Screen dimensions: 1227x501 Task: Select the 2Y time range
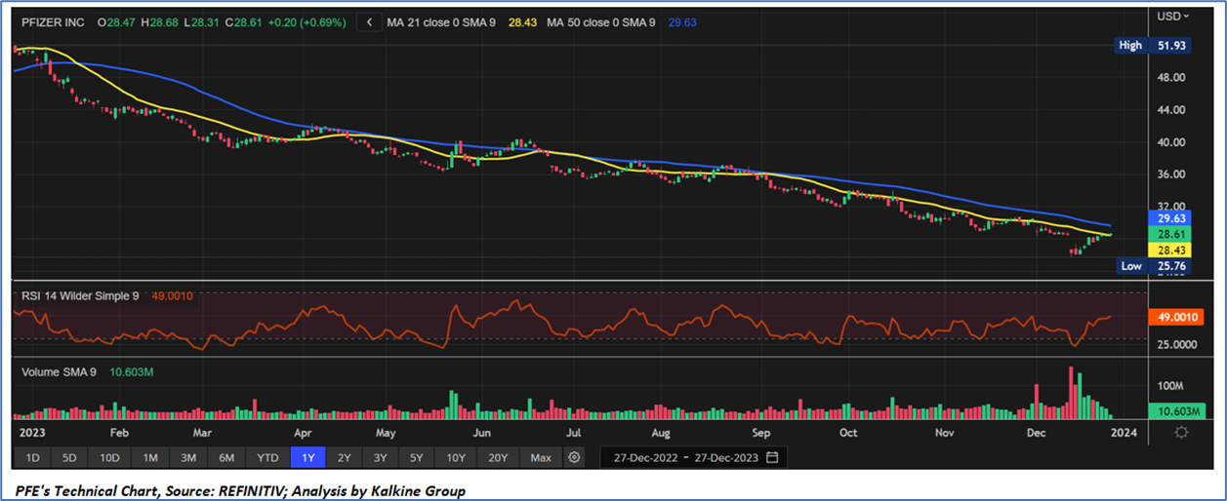(x=345, y=457)
